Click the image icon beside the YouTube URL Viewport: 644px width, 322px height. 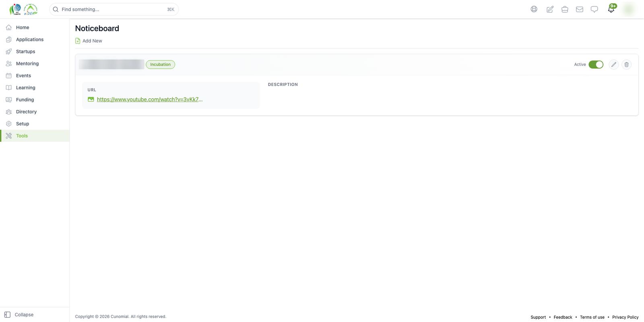(91, 99)
